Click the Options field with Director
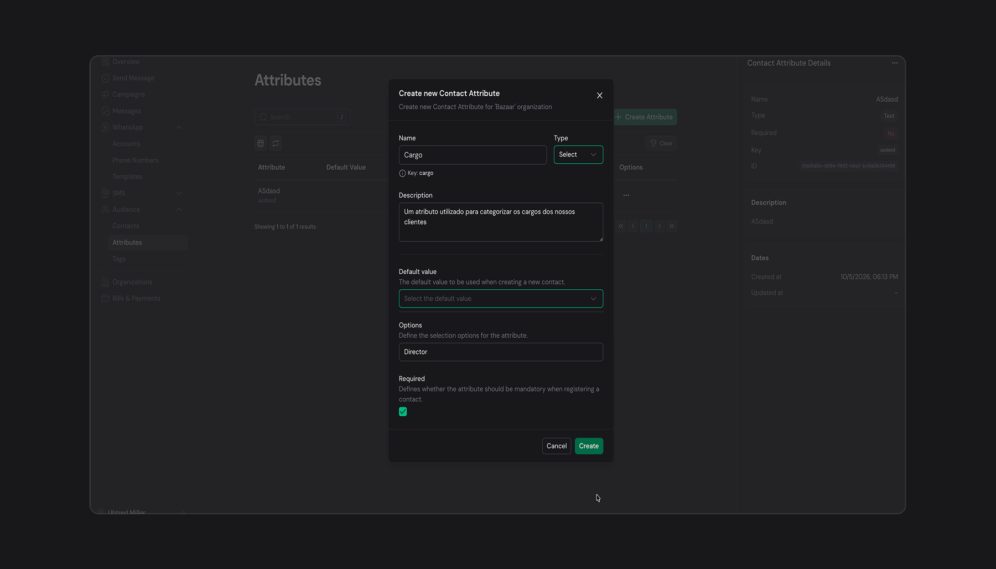This screenshot has width=996, height=569. tap(501, 352)
